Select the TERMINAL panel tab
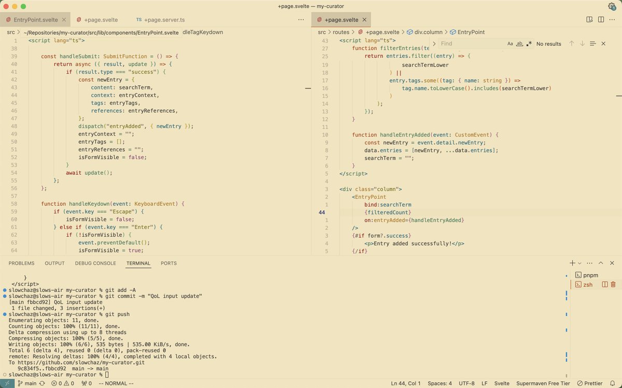Viewport: 622px width, 388px height. coord(138,263)
